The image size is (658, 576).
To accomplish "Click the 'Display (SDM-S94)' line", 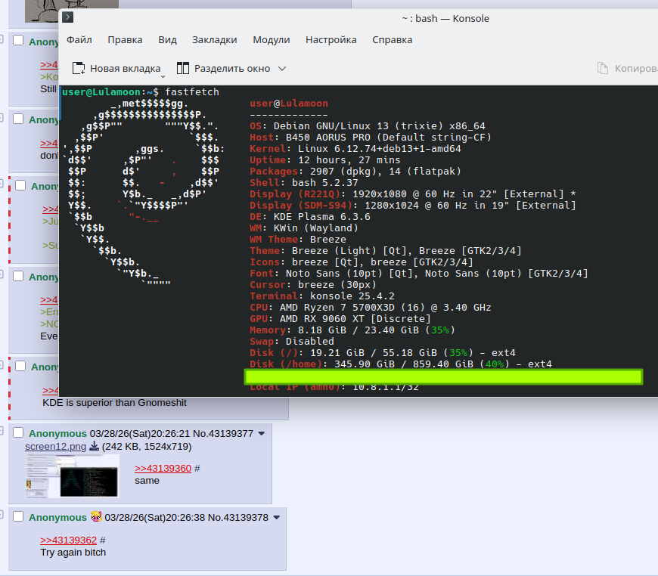I will [x=412, y=205].
